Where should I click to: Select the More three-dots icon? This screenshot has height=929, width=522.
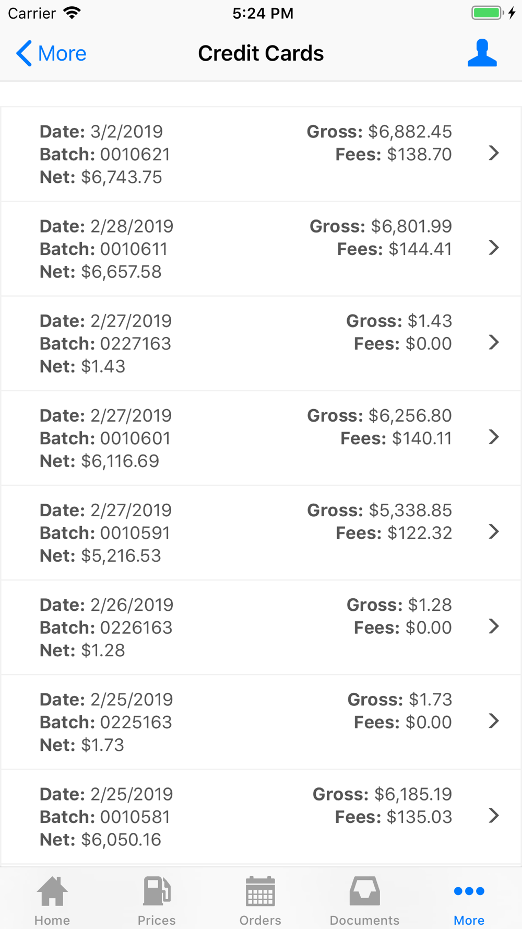tap(469, 891)
